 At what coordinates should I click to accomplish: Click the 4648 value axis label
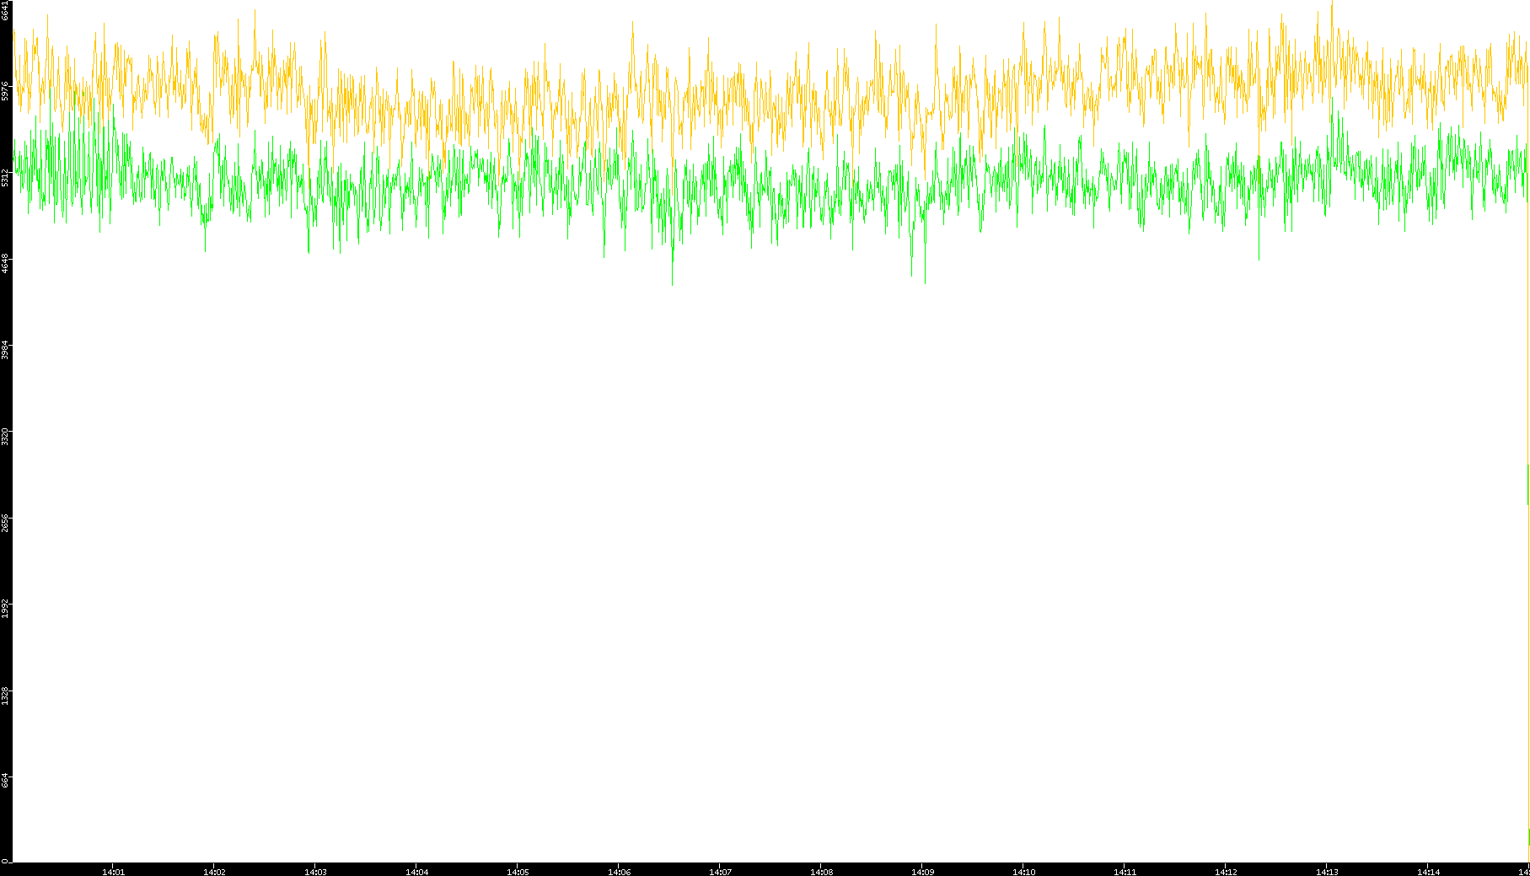5,263
